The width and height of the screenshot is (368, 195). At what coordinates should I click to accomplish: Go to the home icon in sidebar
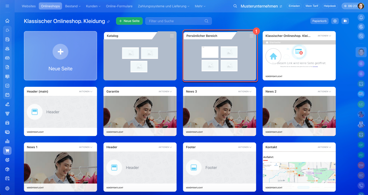(x=7, y=21)
